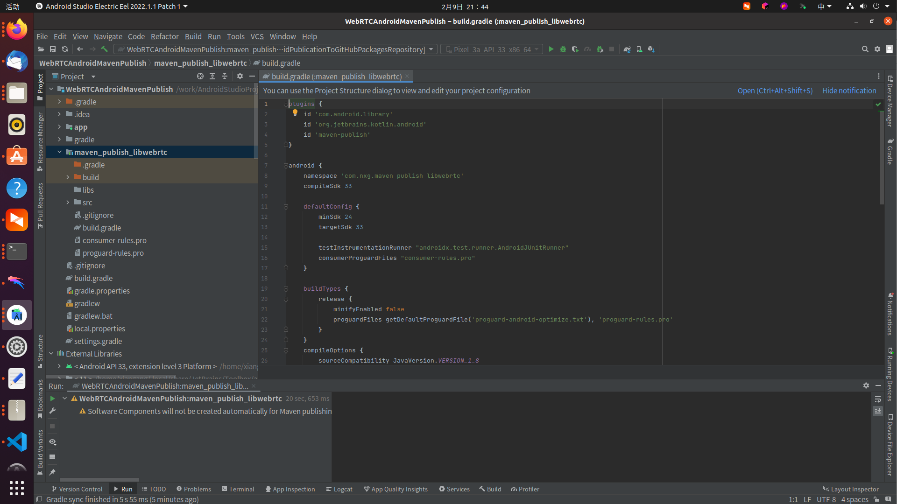Sync project with Gradle files elephant icon

(627, 49)
